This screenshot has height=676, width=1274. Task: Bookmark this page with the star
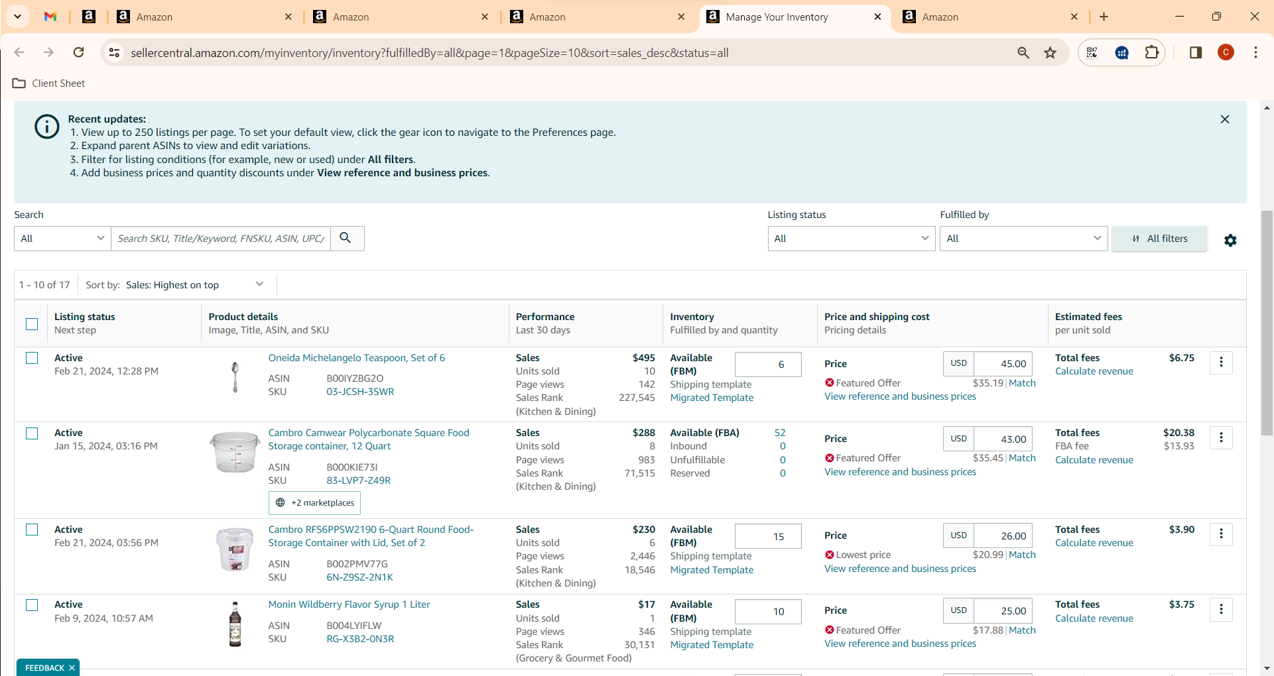coord(1050,52)
